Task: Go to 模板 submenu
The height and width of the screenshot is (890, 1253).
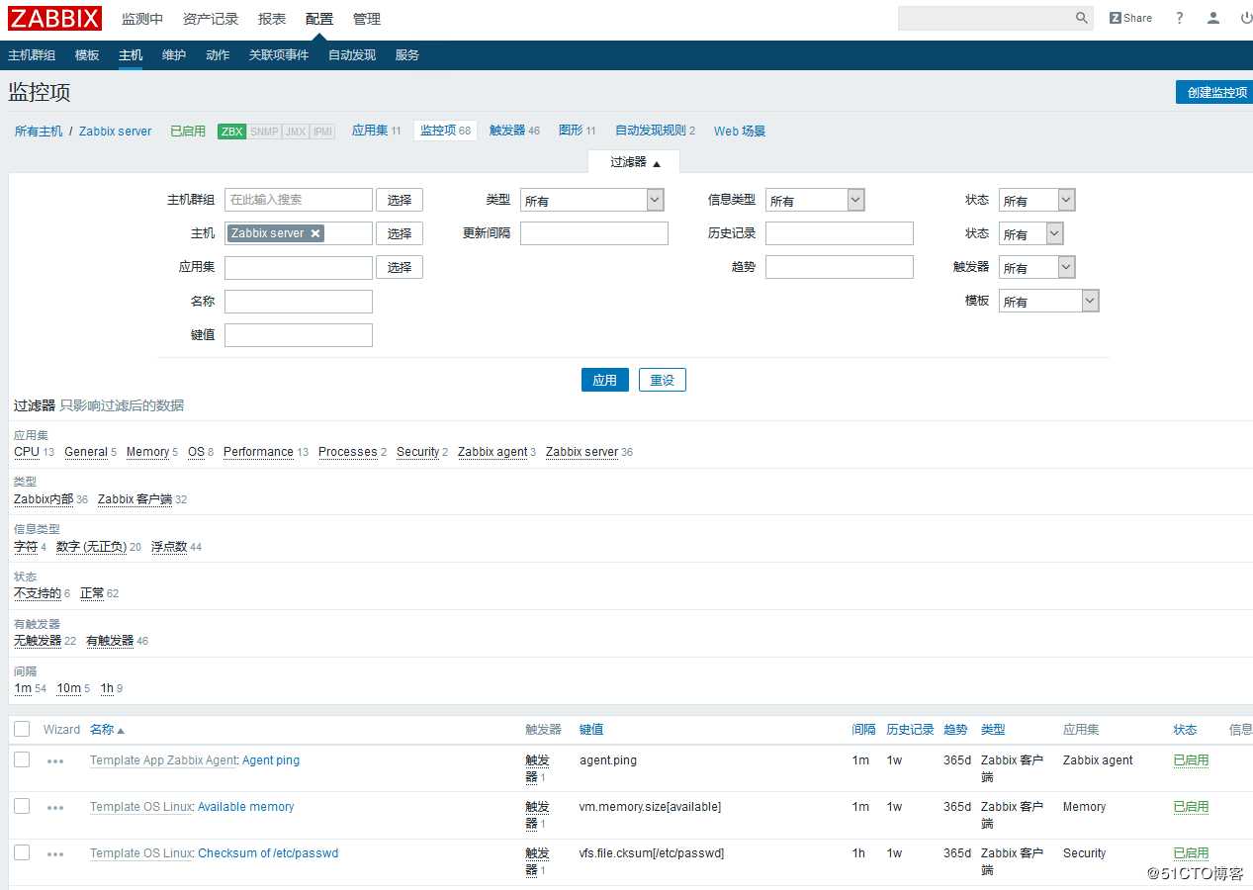Action: click(87, 55)
